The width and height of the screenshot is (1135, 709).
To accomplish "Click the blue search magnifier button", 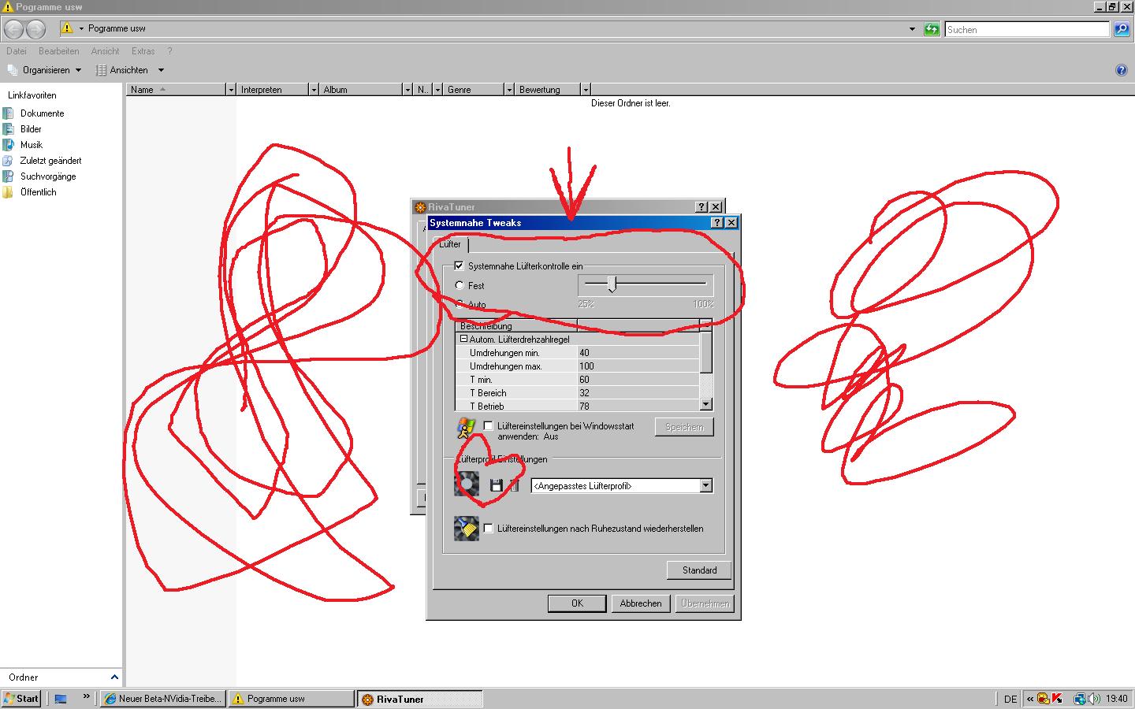I will tap(1121, 29).
